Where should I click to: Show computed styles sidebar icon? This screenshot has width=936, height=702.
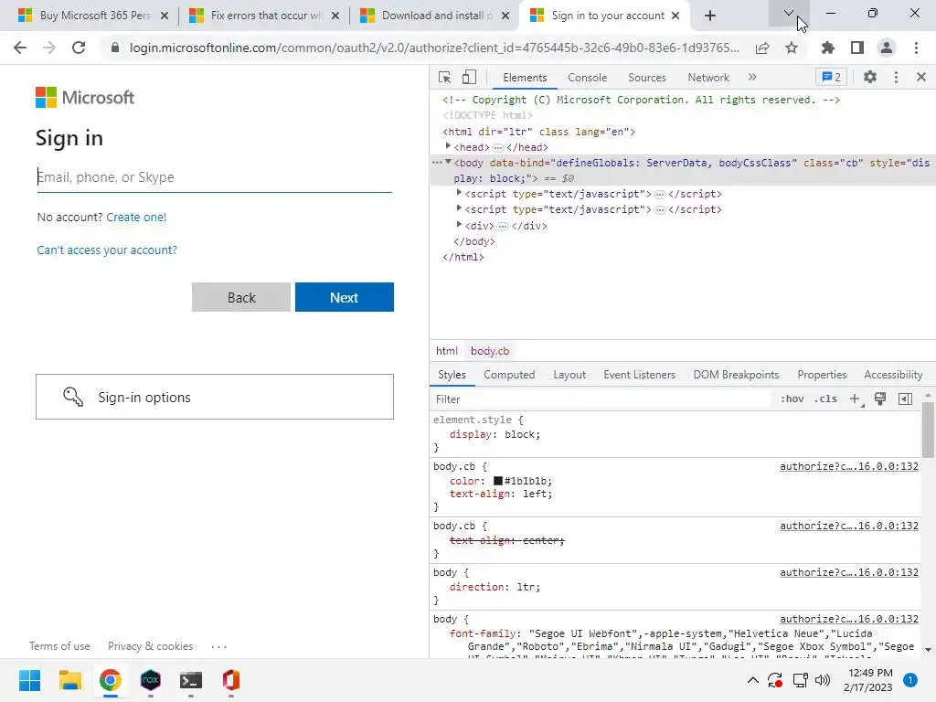(905, 399)
